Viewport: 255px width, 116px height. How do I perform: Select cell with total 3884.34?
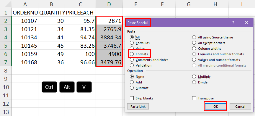(109, 37)
